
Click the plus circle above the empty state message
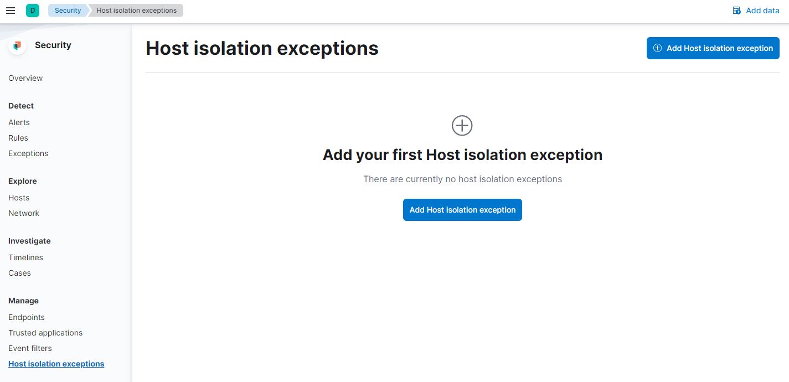click(462, 125)
